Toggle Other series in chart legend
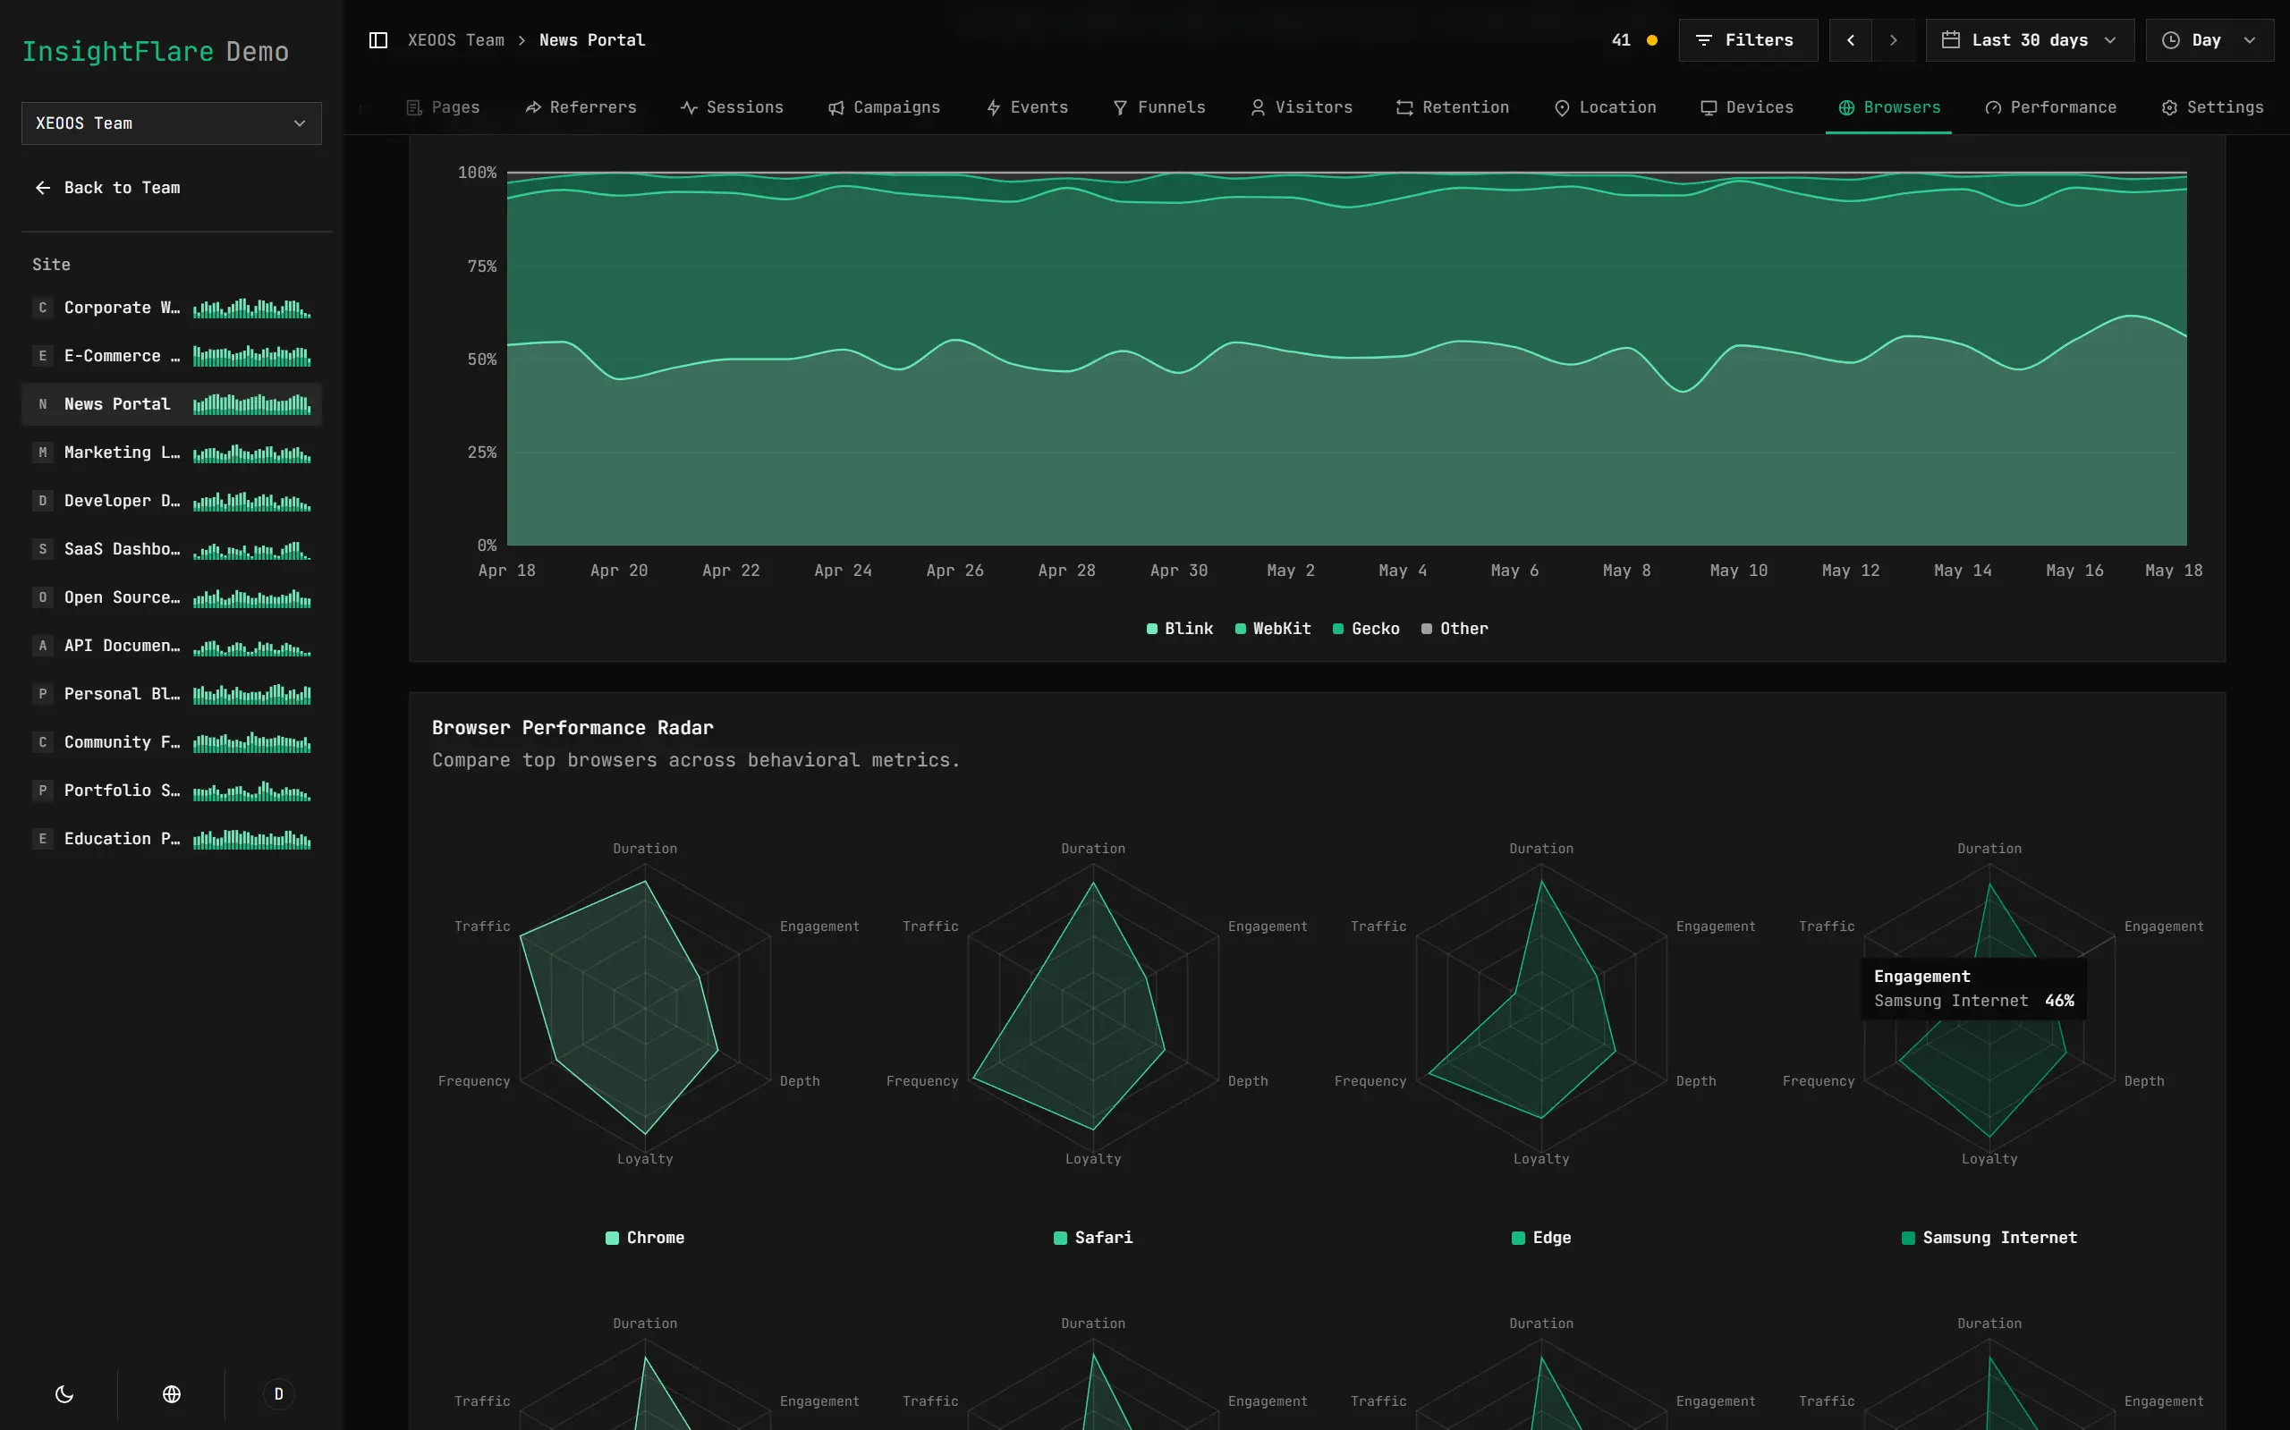2290x1430 pixels. (x=1455, y=629)
